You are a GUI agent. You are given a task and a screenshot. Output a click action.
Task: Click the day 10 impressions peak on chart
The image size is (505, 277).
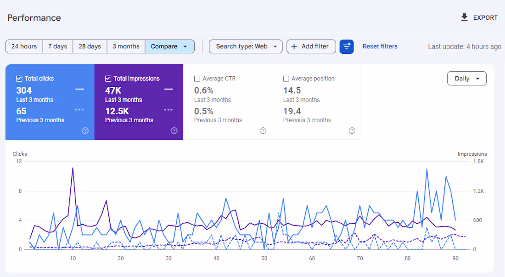click(x=73, y=168)
